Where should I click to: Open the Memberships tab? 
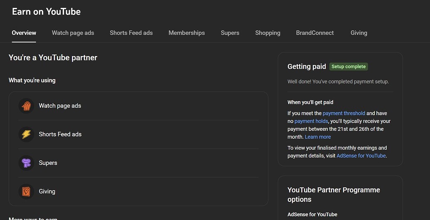pyautogui.click(x=187, y=33)
